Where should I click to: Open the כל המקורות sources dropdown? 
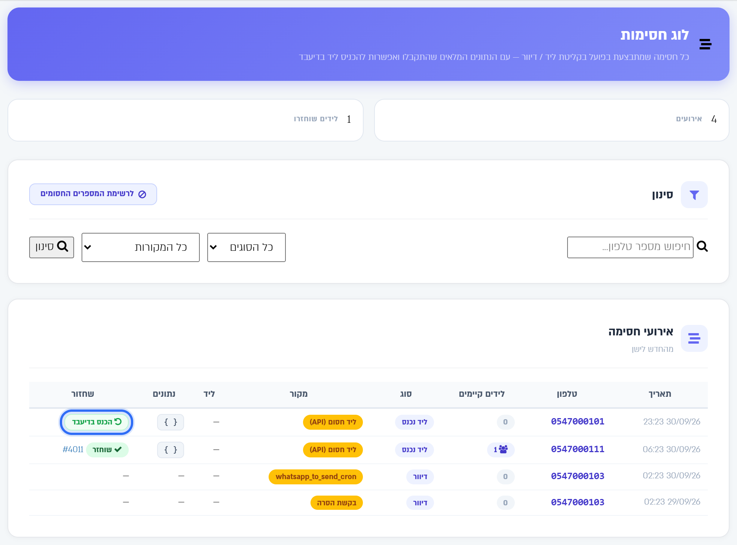coord(141,247)
